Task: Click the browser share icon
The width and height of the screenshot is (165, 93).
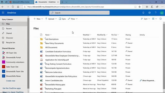Action: [157, 7]
